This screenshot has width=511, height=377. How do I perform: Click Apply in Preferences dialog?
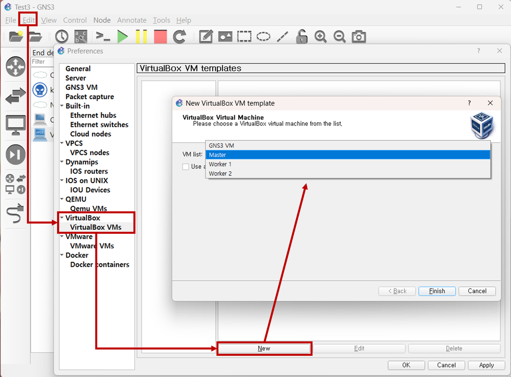pos(486,365)
